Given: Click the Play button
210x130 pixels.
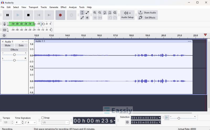Looking at the screenshot, I should coord(18,15).
